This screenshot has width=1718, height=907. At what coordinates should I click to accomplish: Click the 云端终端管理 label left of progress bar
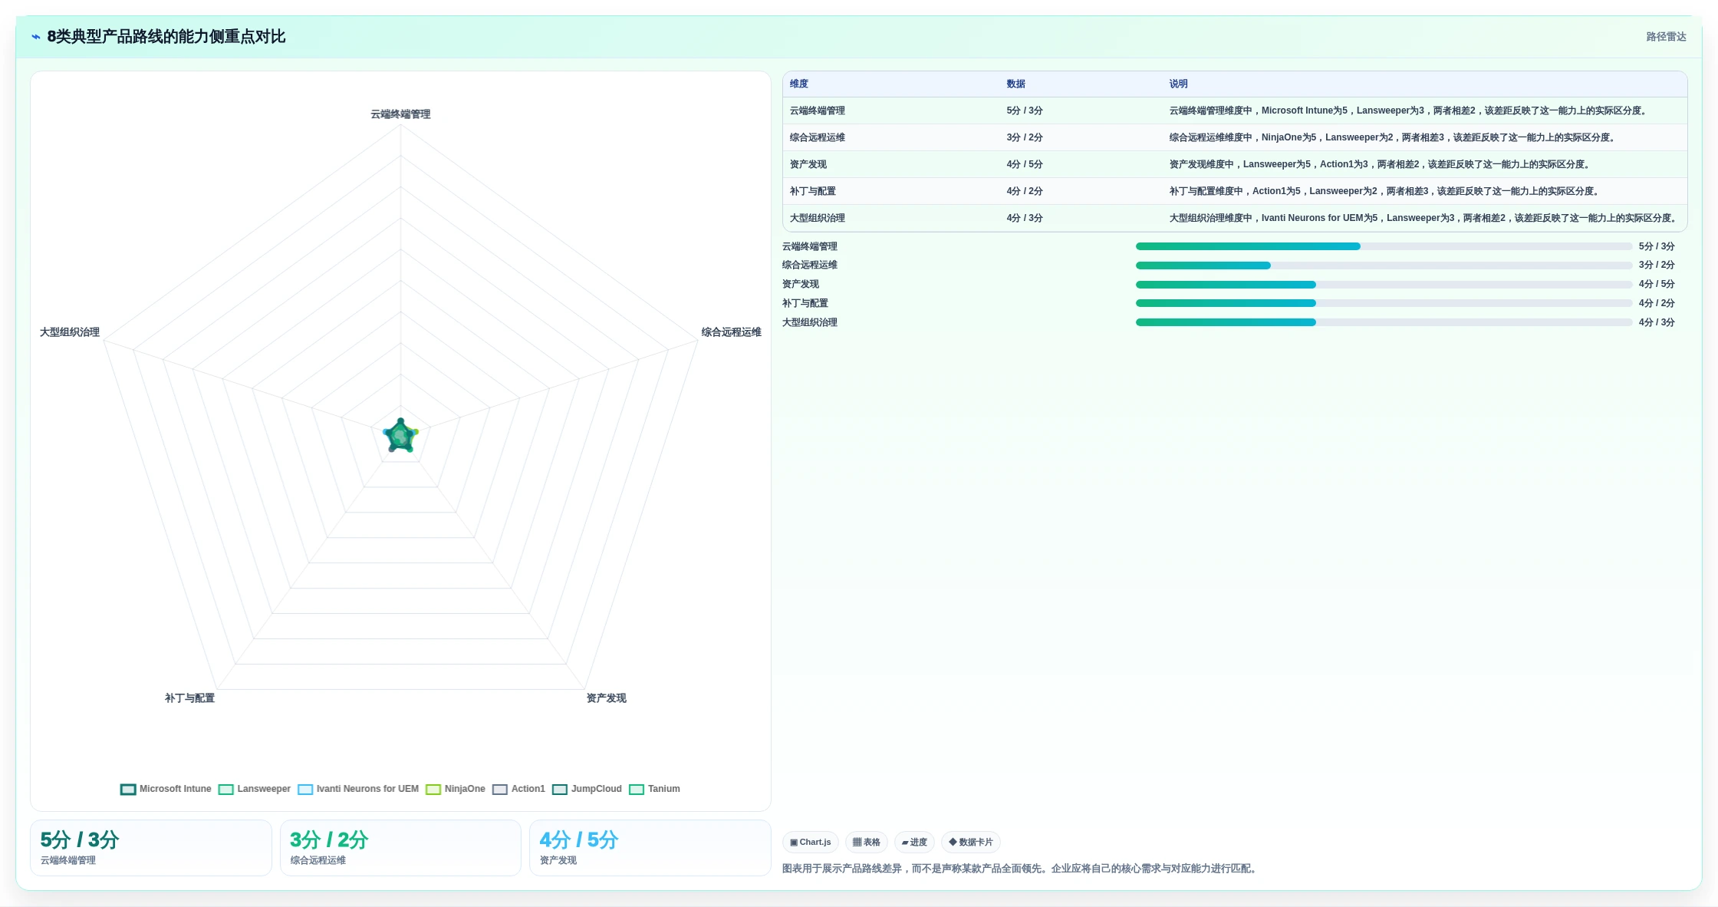coord(810,246)
